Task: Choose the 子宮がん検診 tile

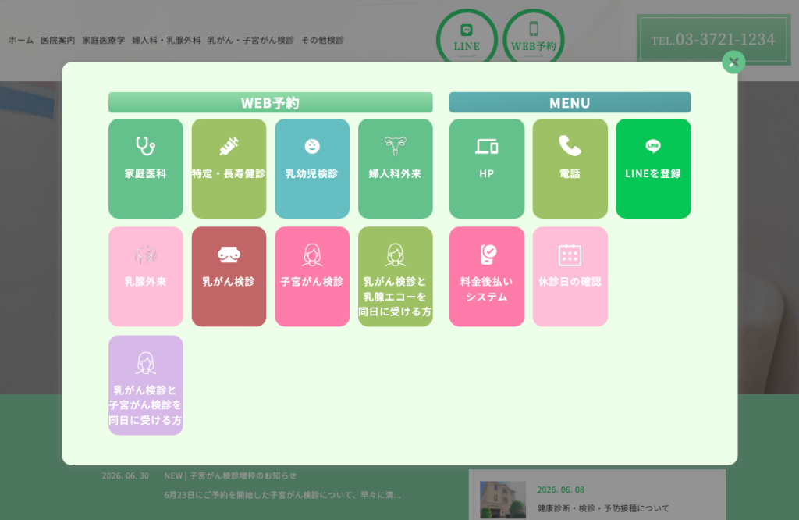Action: click(312, 277)
